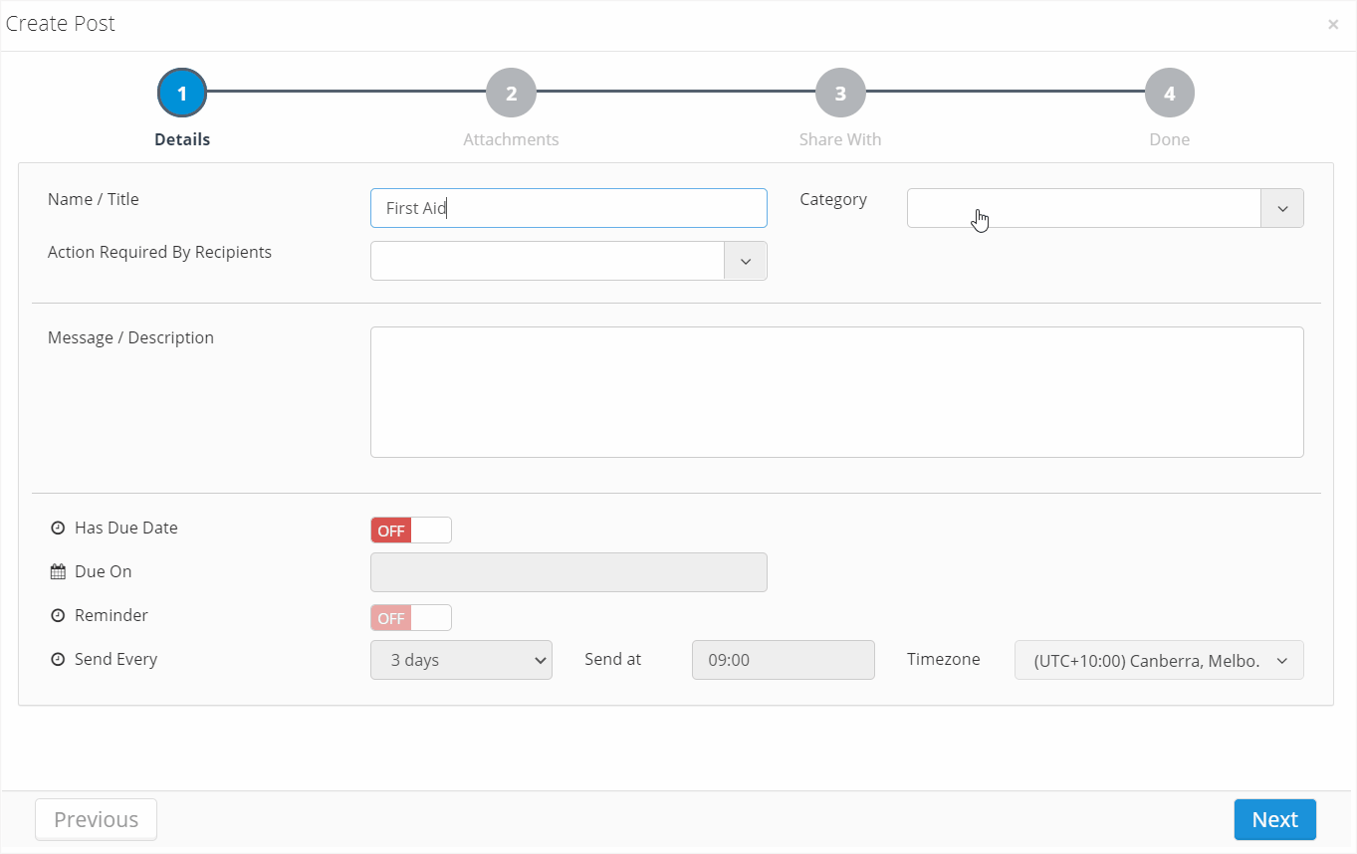The width and height of the screenshot is (1357, 854).
Task: Close the Create Post dialog
Action: (1333, 25)
